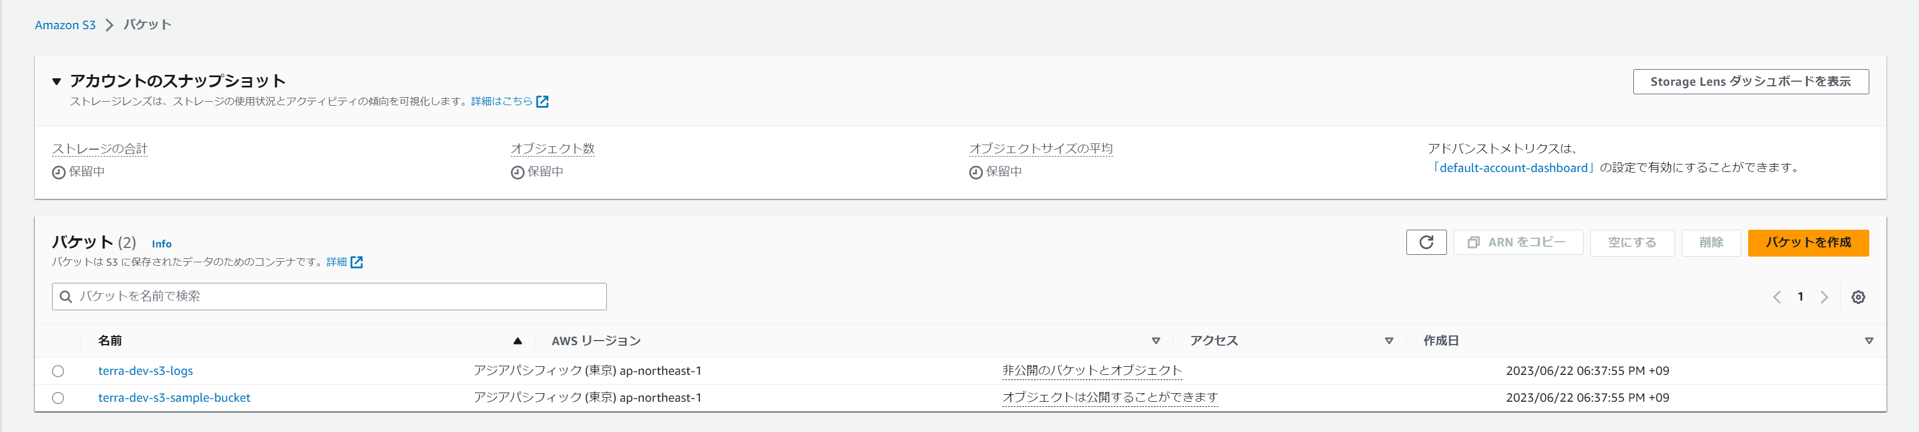Collapse the アカウントのスナップショット section
Viewport: 1919px width, 432px height.
click(57, 81)
